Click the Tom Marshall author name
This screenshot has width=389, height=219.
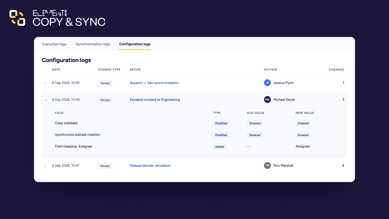coord(283,165)
